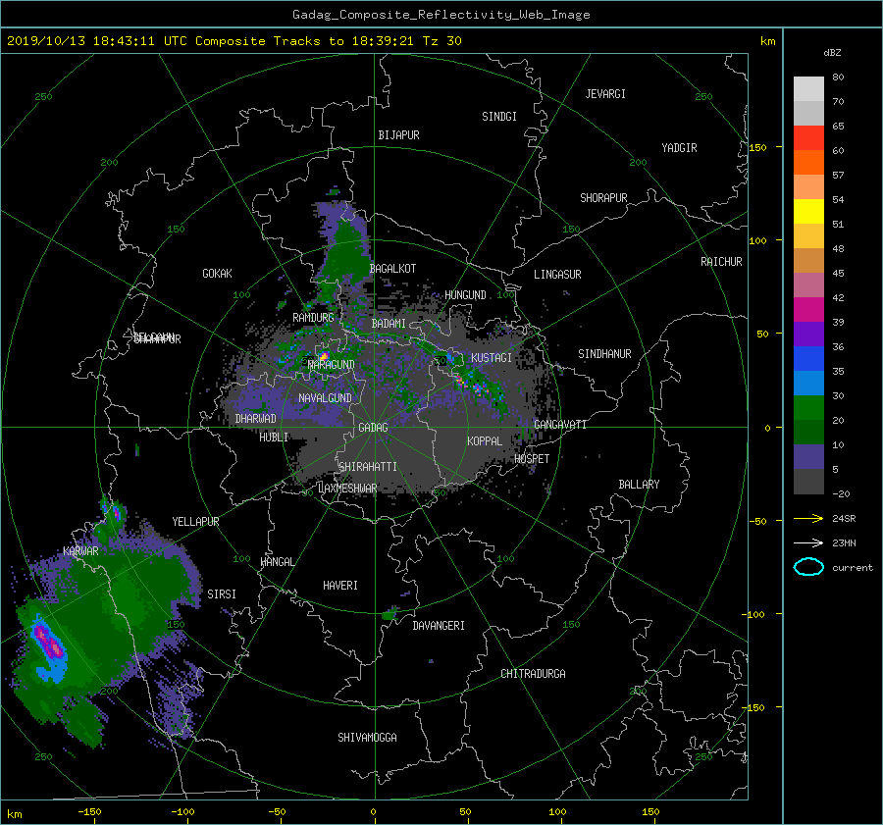Click the GADAG radar center label
This screenshot has height=825, width=883.
(x=374, y=428)
